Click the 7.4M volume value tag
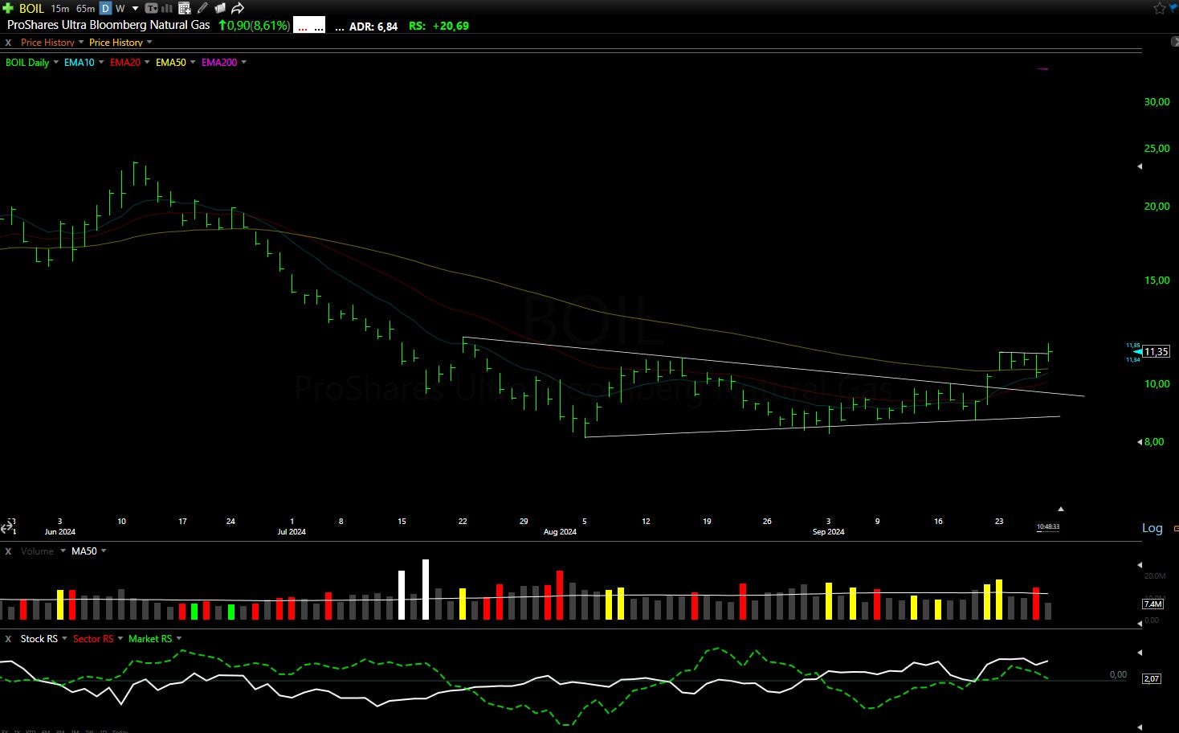 [x=1152, y=604]
